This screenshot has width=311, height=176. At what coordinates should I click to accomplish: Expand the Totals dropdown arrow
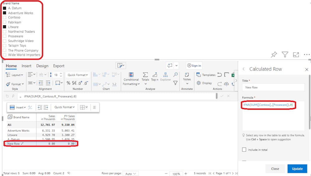146,84
